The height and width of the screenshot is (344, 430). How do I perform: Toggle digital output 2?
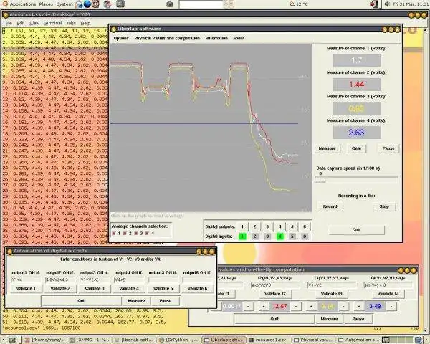pos(254,226)
